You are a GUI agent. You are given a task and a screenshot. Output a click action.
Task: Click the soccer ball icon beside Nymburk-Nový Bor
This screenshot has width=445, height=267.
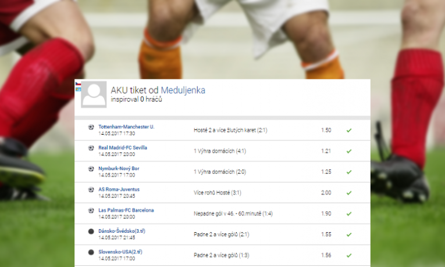(91, 169)
